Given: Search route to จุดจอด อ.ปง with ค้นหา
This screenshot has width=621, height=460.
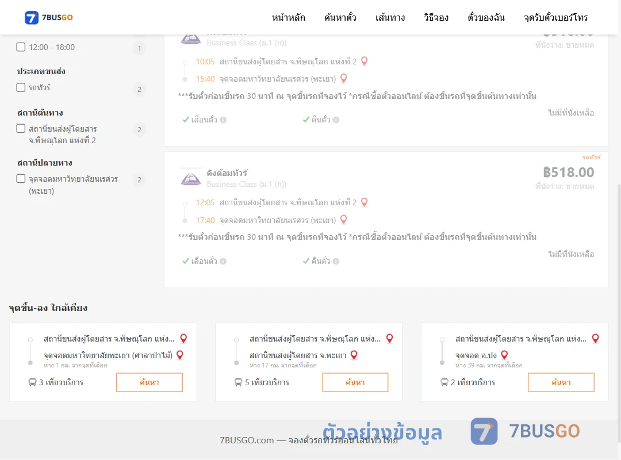Looking at the screenshot, I should point(561,382).
